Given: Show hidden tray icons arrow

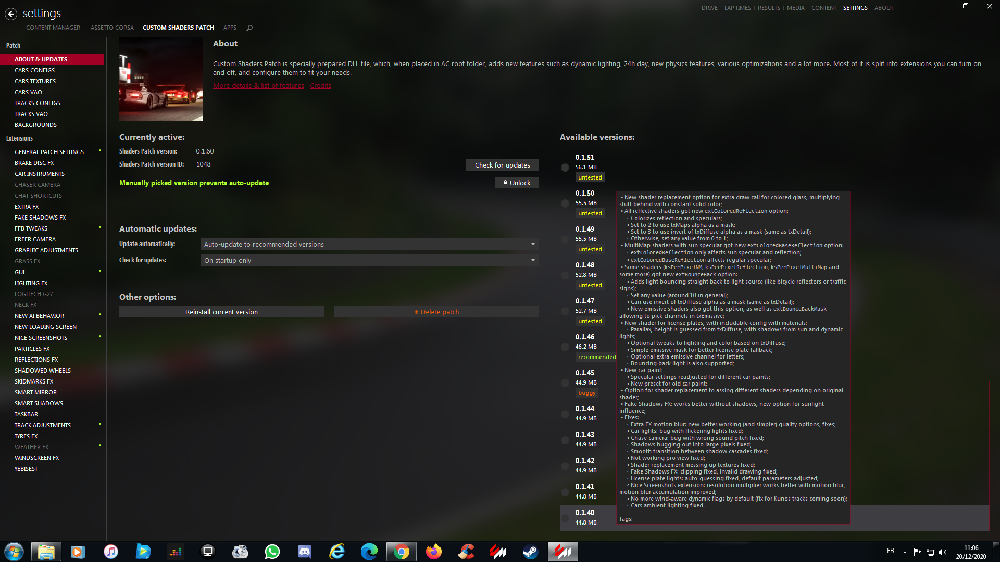Looking at the screenshot, I should 905,552.
